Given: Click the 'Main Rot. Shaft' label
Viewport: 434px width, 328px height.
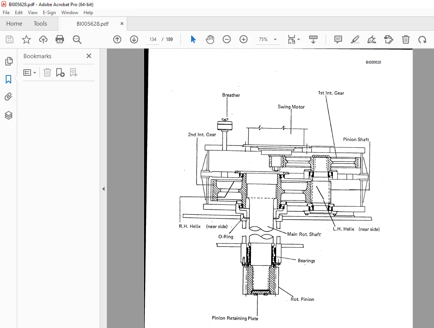Looking at the screenshot, I should (x=304, y=234).
